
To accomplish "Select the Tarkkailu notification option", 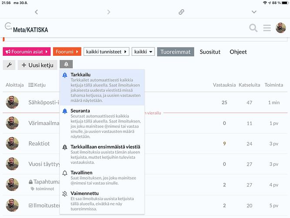I will 102,87.
